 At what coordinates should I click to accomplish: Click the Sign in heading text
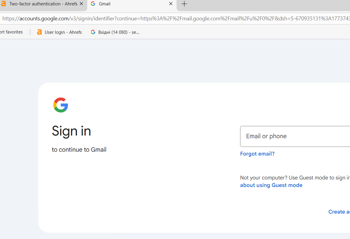[71, 131]
